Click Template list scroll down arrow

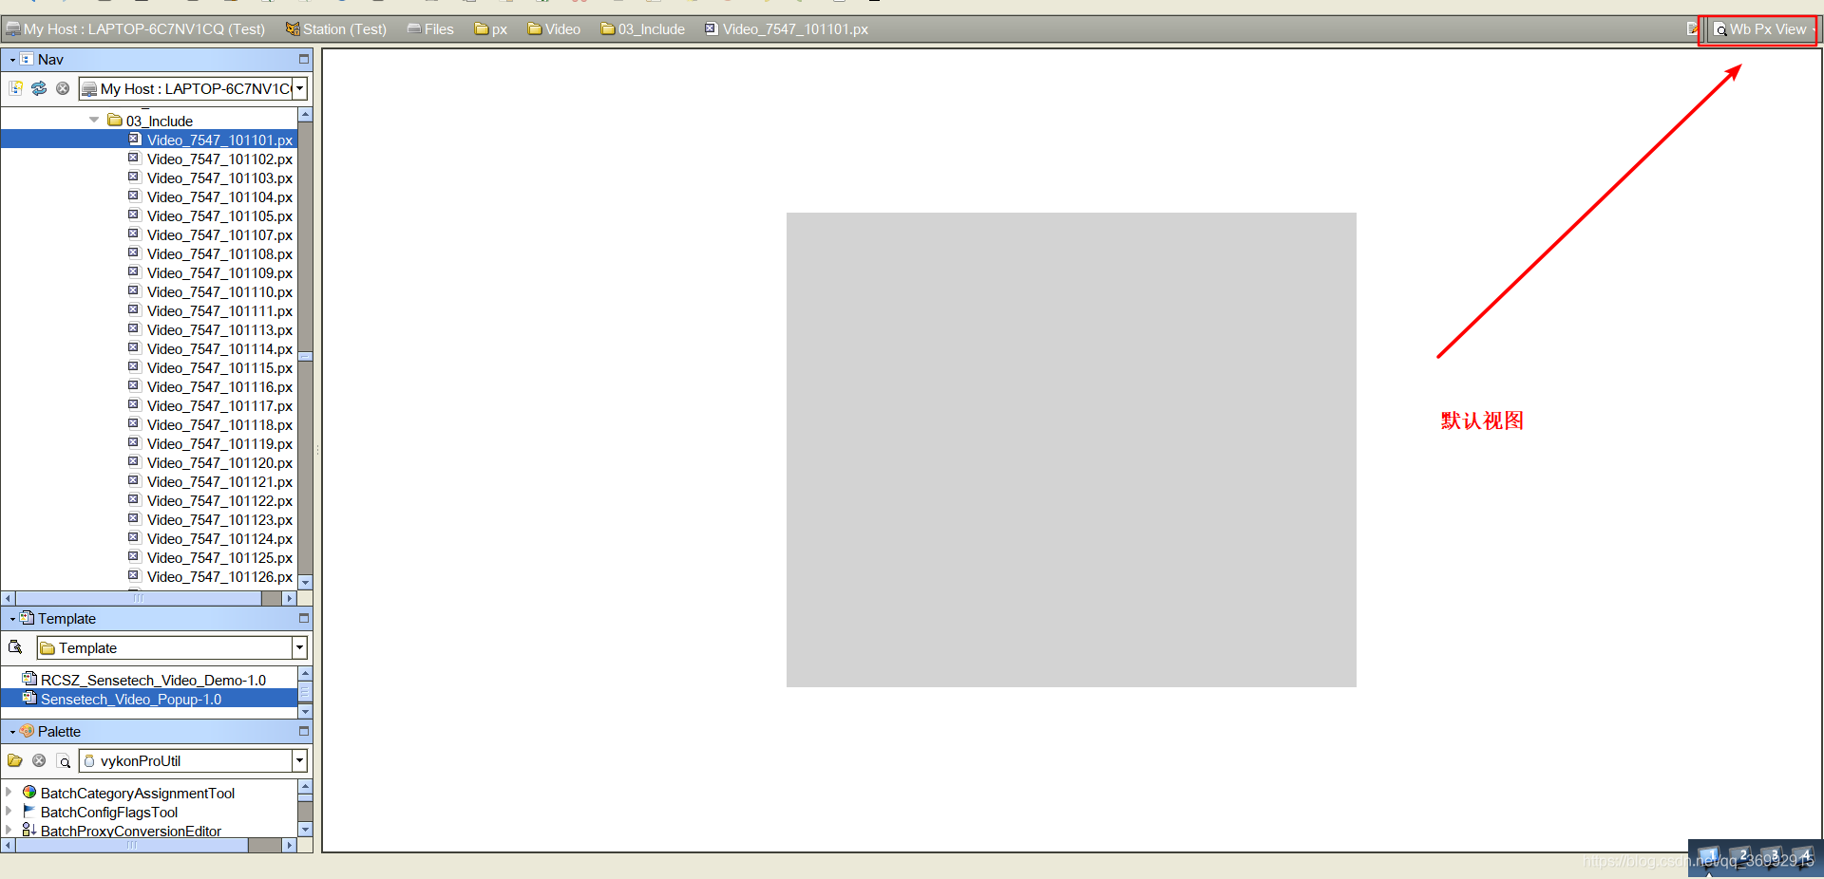click(305, 711)
